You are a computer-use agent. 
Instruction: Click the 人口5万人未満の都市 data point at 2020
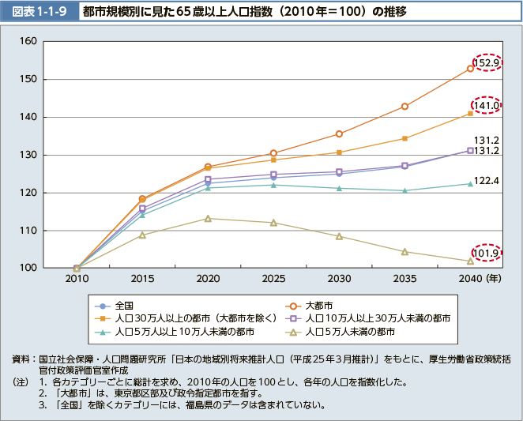(208, 218)
